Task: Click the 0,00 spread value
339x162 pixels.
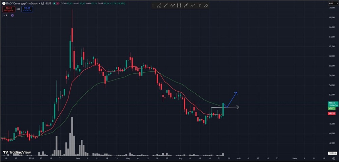Action: click(18, 9)
